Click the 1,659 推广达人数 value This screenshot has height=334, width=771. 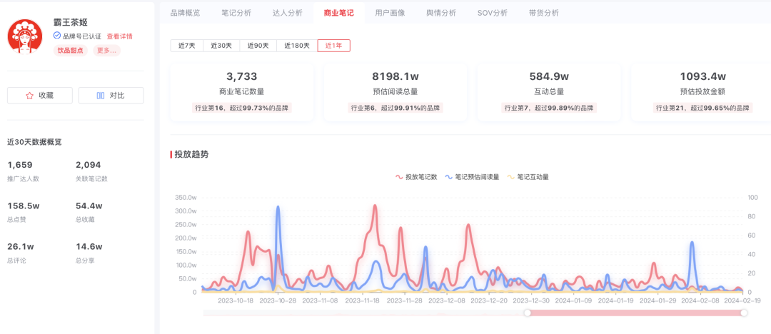tap(20, 165)
